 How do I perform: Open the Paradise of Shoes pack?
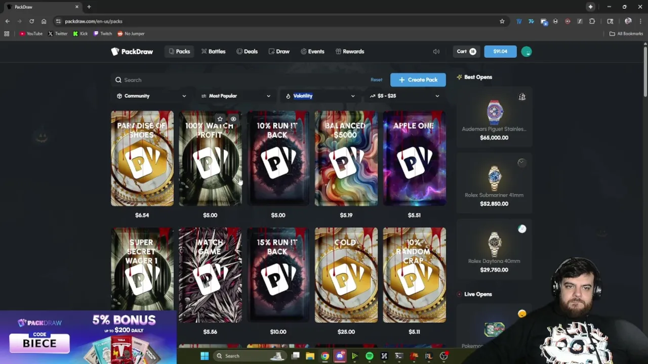[142, 158]
